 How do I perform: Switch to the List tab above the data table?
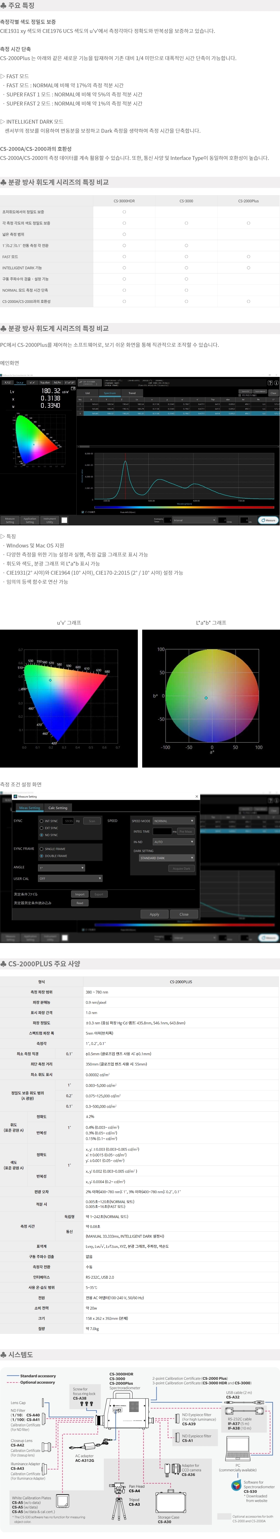tap(88, 393)
